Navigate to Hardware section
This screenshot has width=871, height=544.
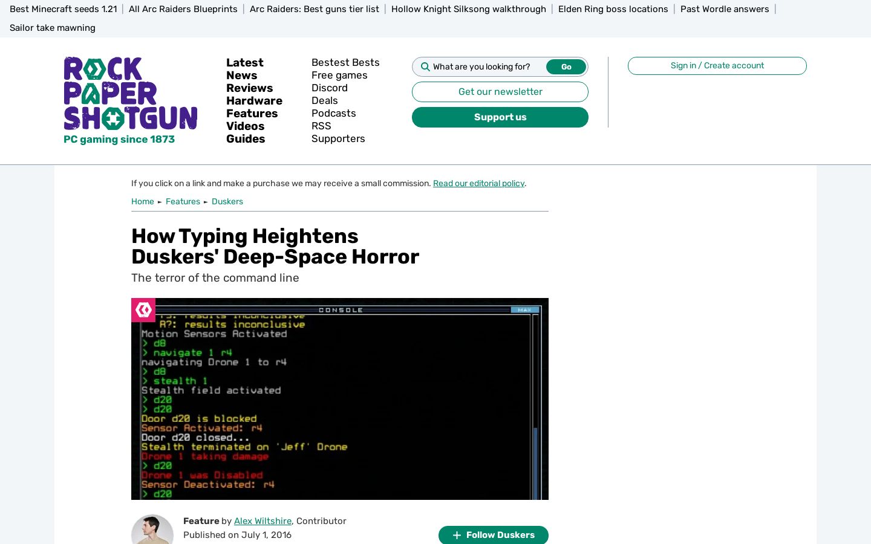point(255,101)
